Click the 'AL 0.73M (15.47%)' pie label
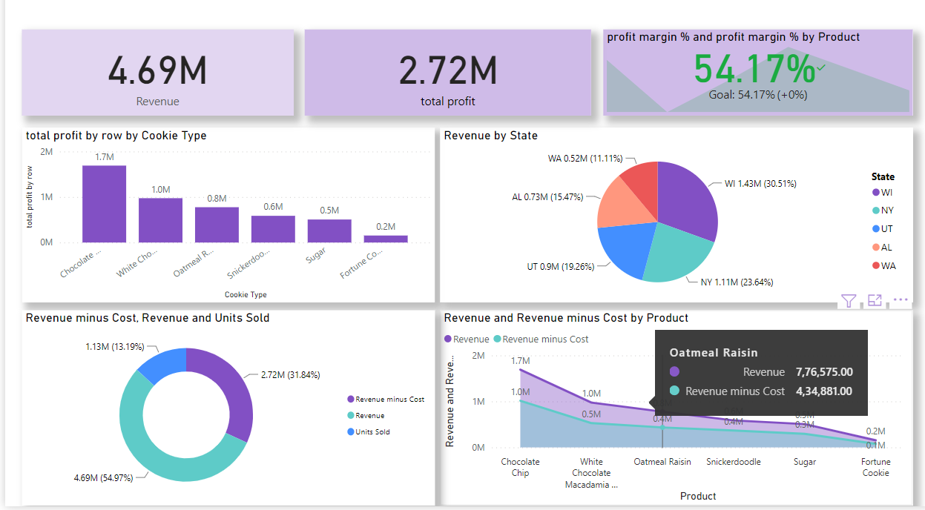Image resolution: width=925 pixels, height=510 pixels. (547, 197)
